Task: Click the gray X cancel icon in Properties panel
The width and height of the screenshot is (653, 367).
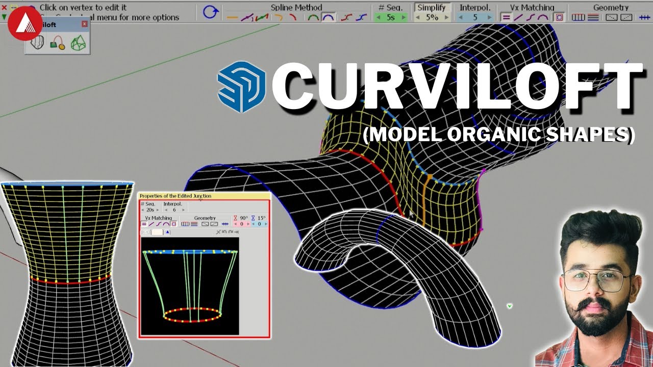Action: coord(218,232)
